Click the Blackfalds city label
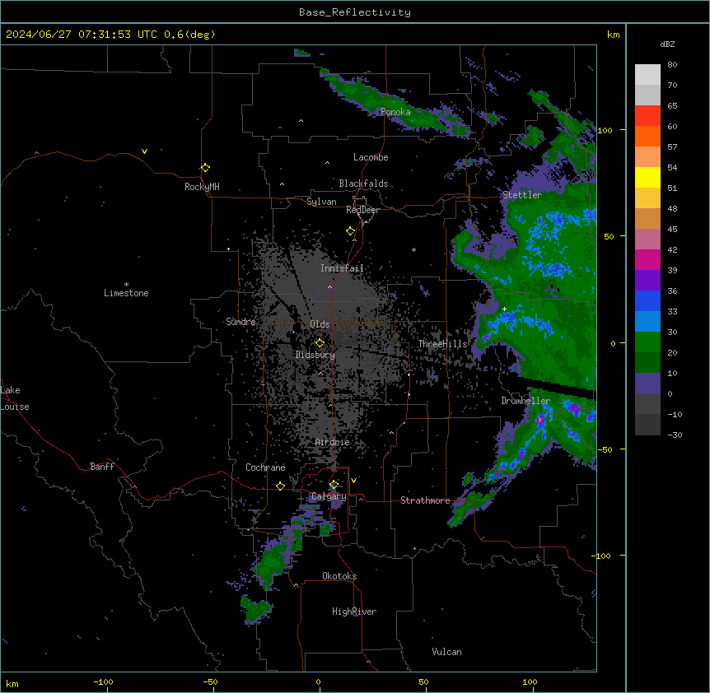Image resolution: width=710 pixels, height=693 pixels. click(363, 184)
